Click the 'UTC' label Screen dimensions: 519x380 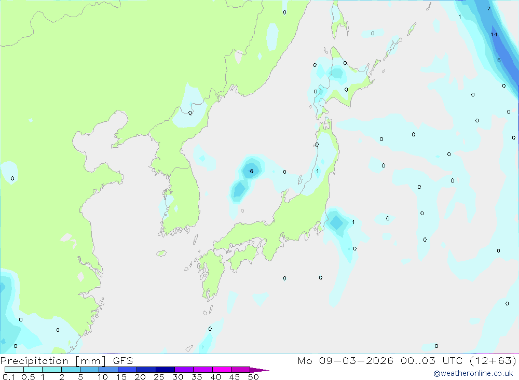point(453,360)
